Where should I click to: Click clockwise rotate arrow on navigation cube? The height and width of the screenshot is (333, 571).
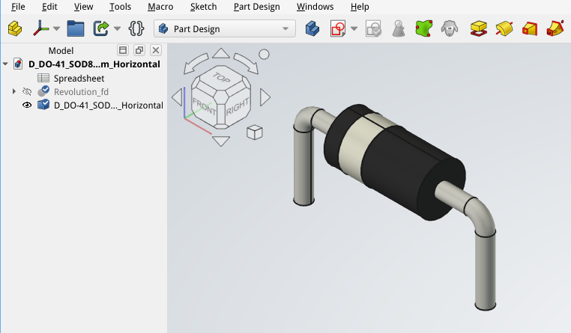coord(247,63)
